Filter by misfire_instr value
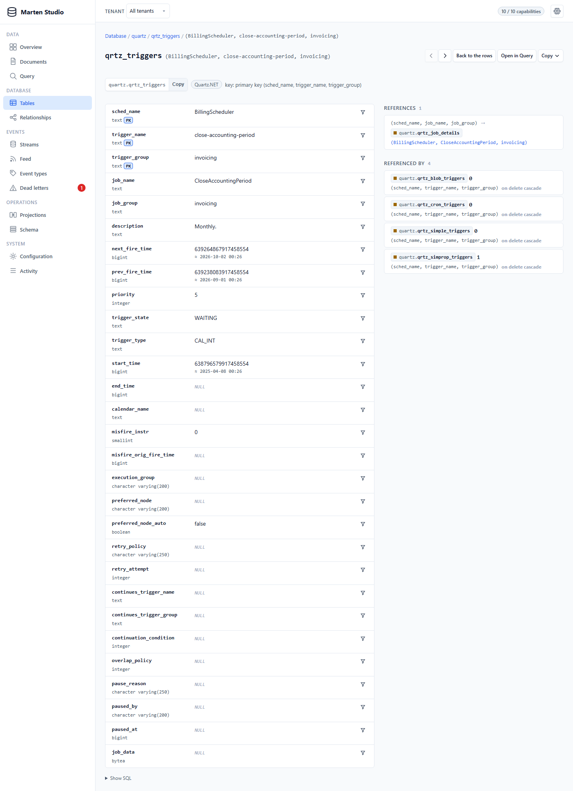Screen dimensions: 573x791 click(363, 433)
